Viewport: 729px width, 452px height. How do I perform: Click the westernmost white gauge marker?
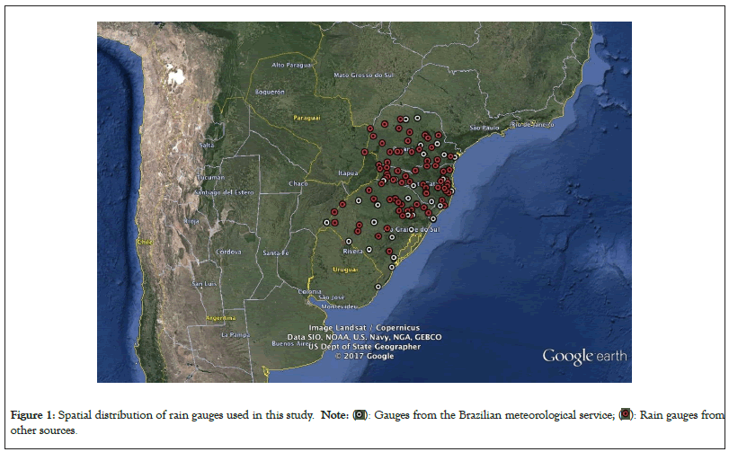coord(325,223)
